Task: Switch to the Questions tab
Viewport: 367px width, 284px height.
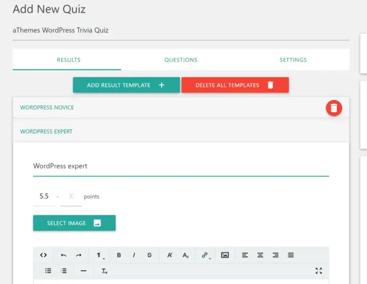Action: [x=181, y=60]
